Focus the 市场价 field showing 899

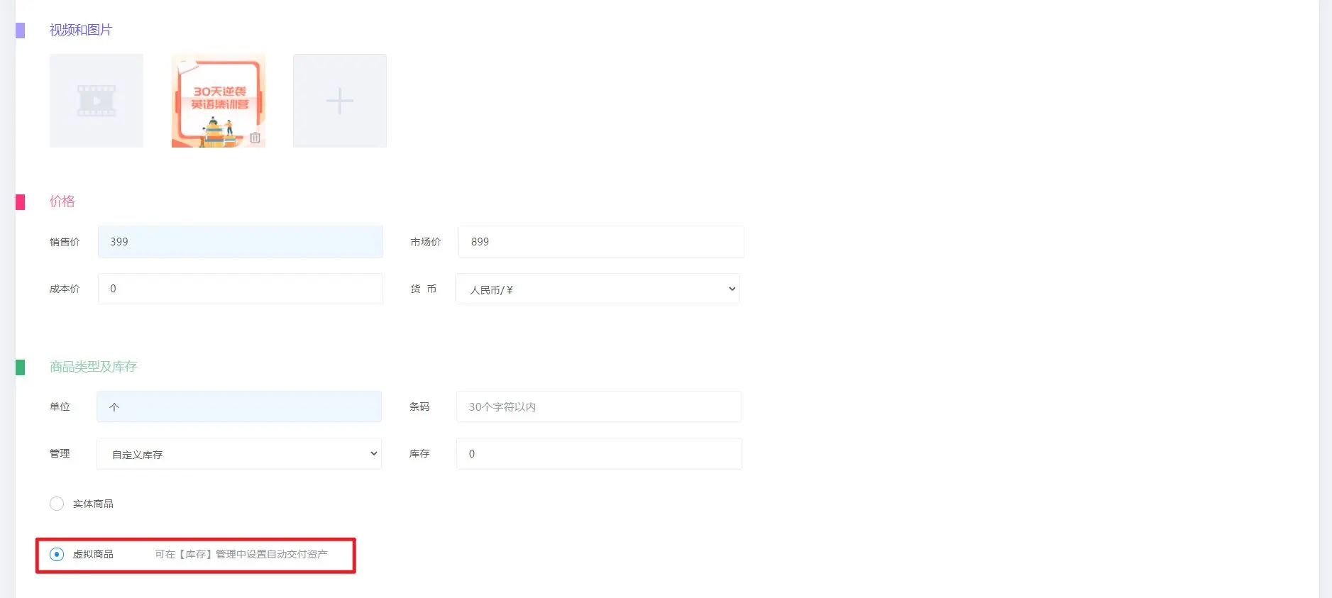[600, 242]
